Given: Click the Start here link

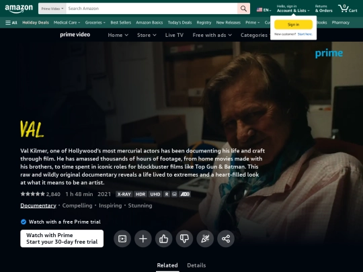Looking at the screenshot, I should pos(305,34).
